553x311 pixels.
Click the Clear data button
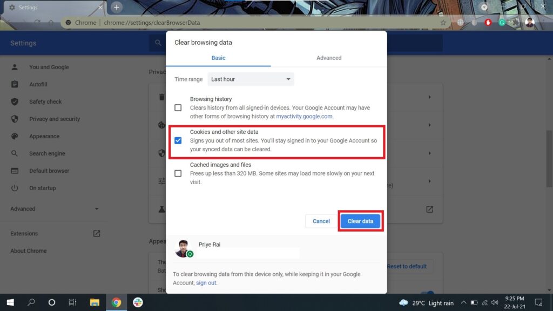point(360,221)
